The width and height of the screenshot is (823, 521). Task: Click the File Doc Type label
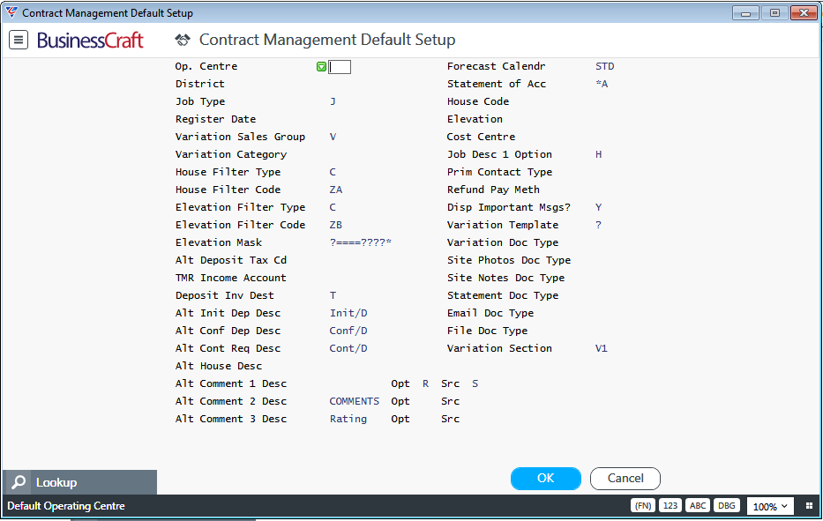point(488,331)
